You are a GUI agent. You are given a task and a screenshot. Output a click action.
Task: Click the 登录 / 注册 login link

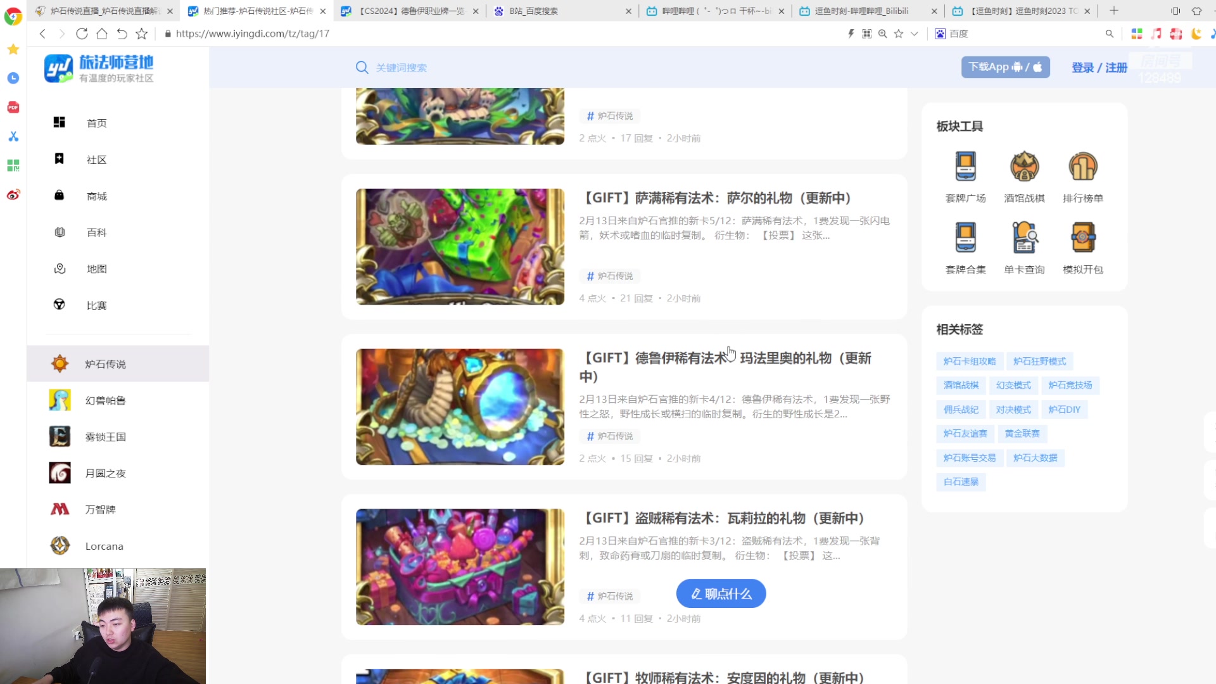coord(1099,68)
